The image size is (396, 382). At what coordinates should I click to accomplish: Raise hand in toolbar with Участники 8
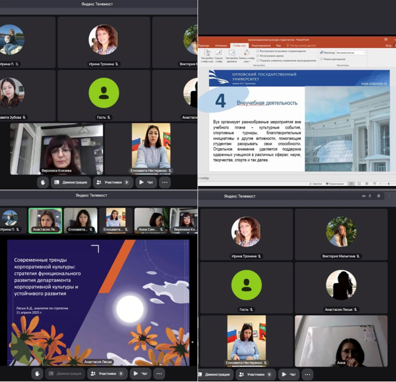tap(43, 182)
